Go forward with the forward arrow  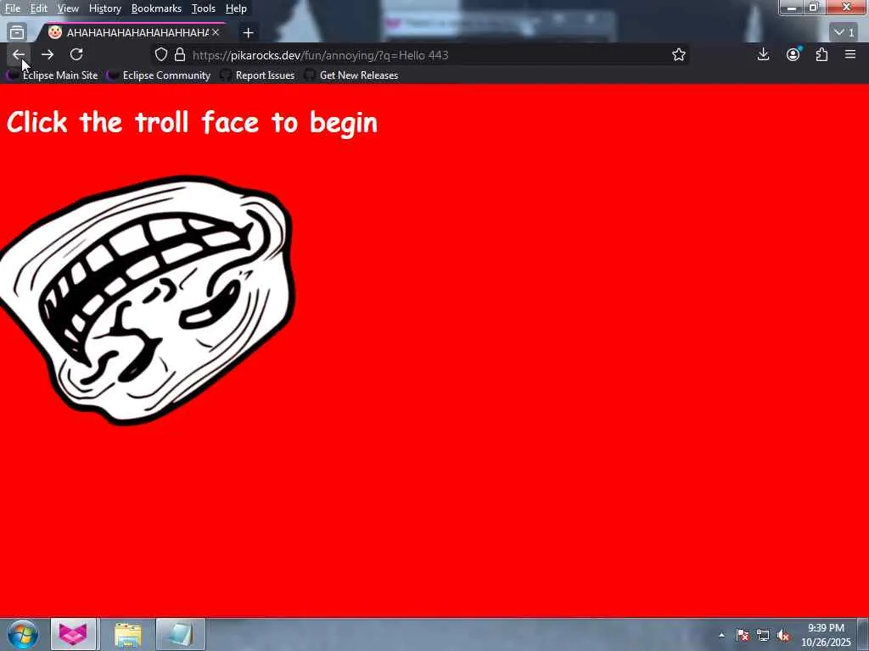click(48, 55)
